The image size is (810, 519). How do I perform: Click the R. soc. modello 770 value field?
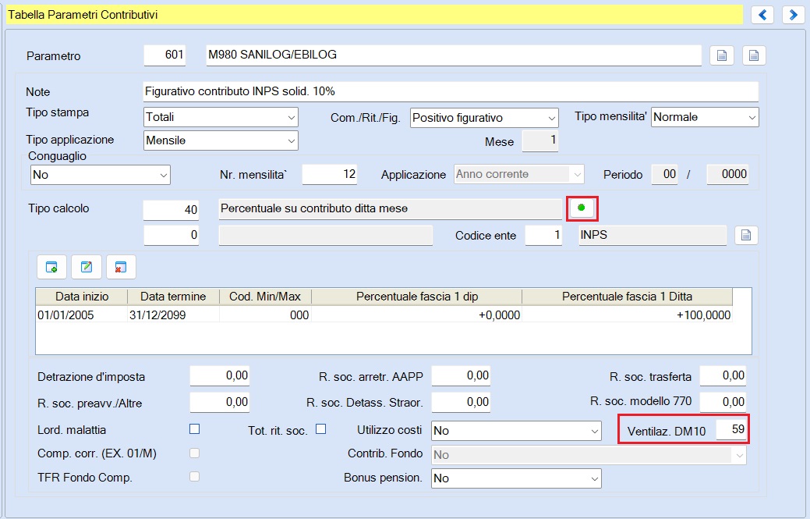[723, 402]
